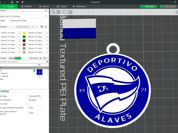Viewport: 178px width, 133px height.
Task: Click the compare presets icon beside Advanced
Action: click(44, 58)
